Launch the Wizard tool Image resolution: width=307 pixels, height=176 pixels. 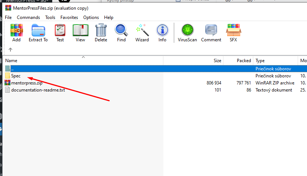pos(142,33)
